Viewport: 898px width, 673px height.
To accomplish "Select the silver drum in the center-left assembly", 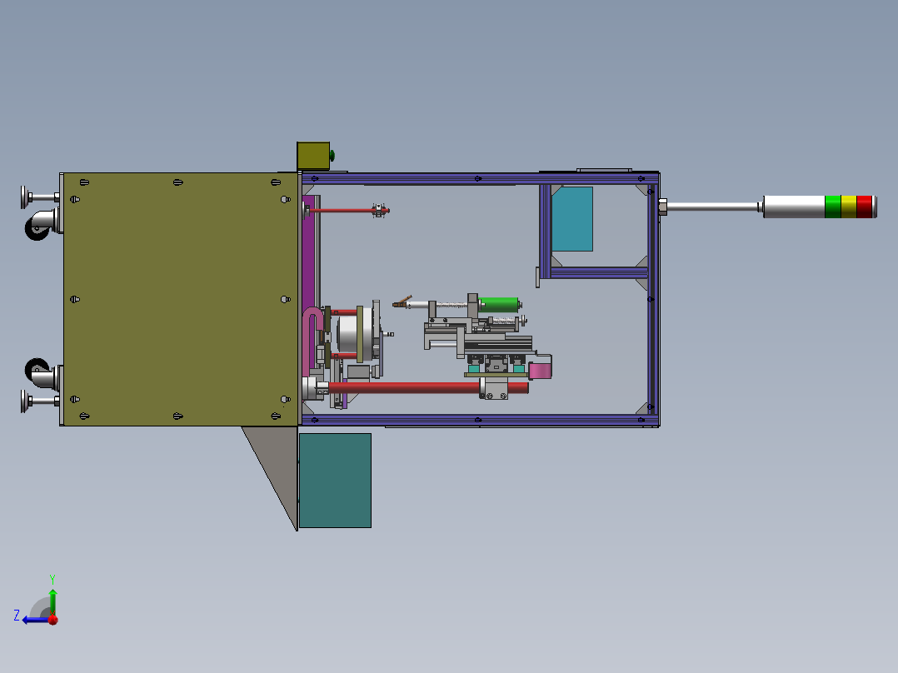I will pos(347,333).
